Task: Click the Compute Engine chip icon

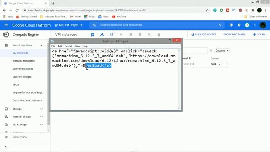Action: [6, 35]
